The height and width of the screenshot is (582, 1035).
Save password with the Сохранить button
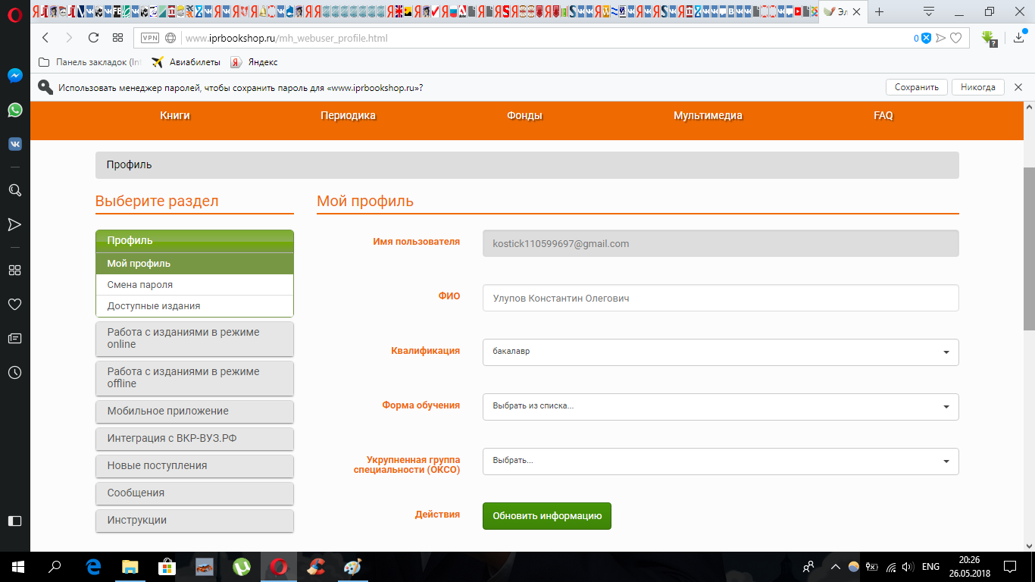click(x=916, y=87)
